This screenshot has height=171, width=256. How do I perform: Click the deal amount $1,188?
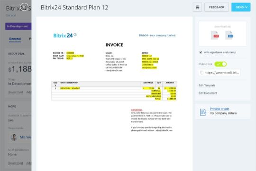(x=20, y=69)
